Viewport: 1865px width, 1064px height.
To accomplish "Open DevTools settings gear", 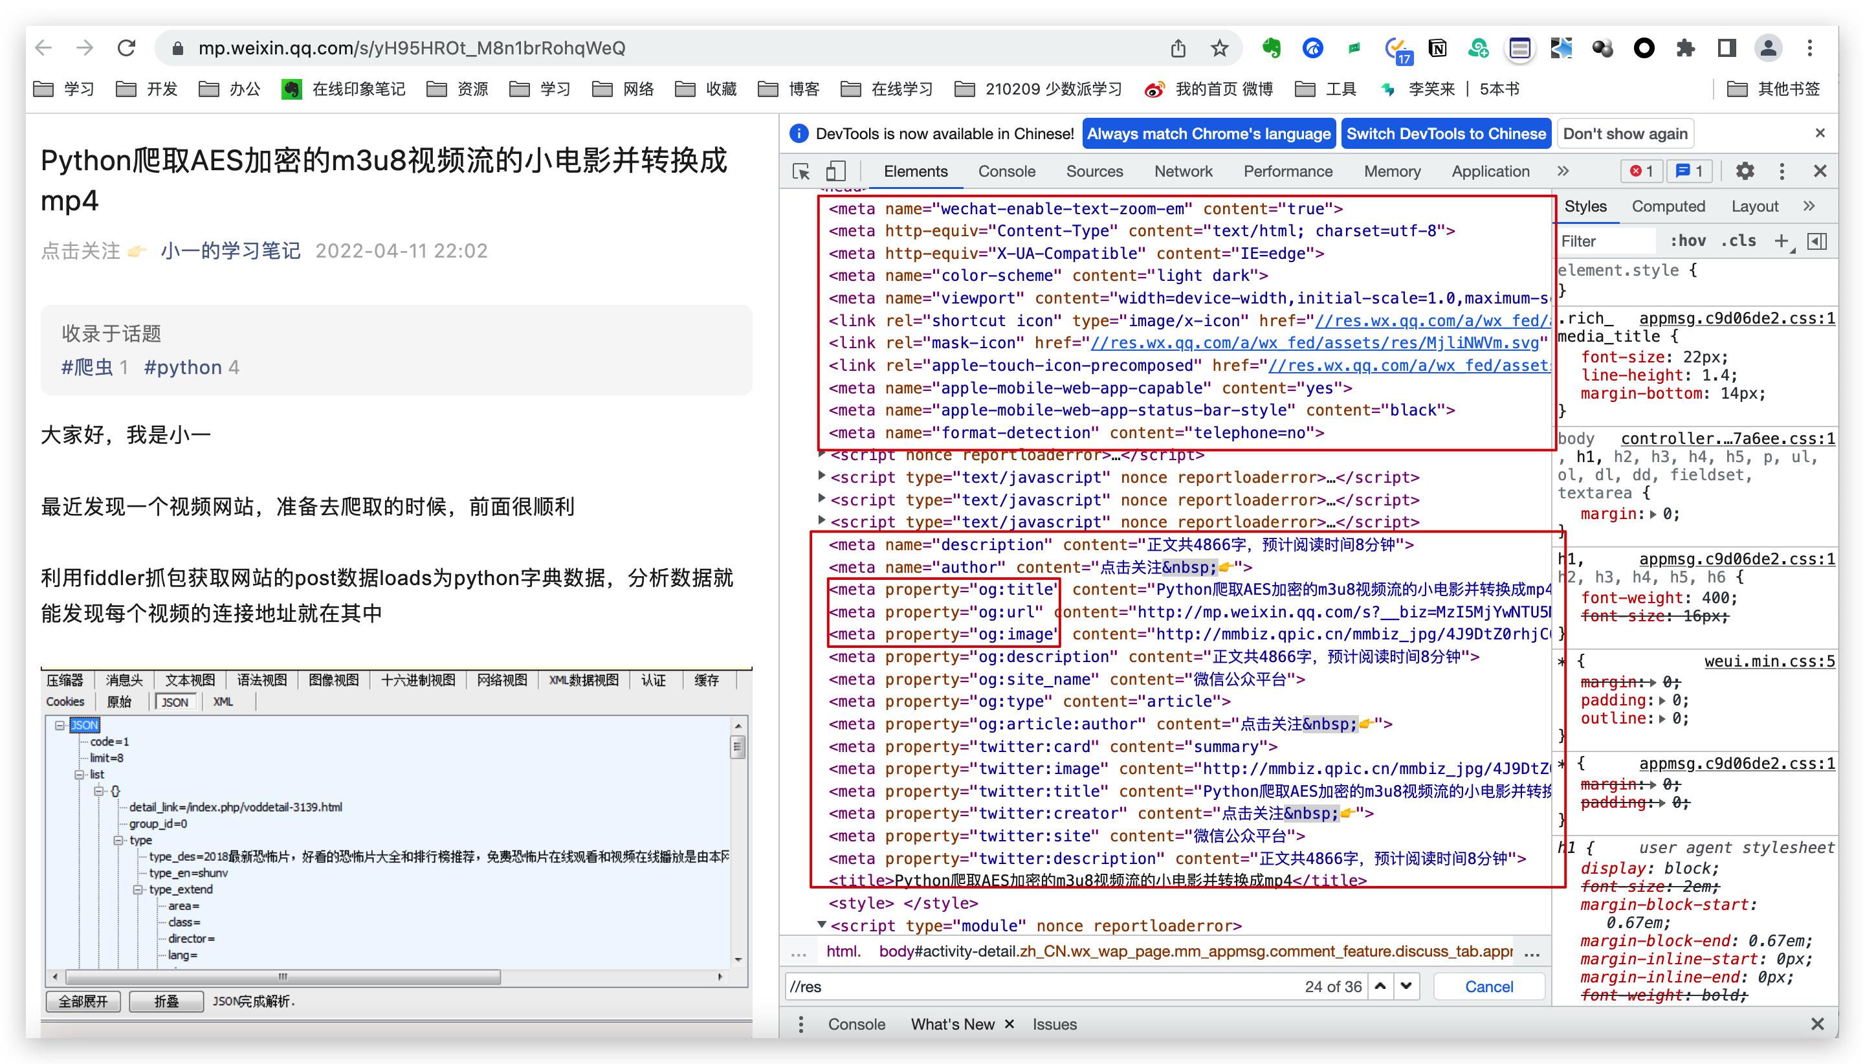I will point(1745,172).
